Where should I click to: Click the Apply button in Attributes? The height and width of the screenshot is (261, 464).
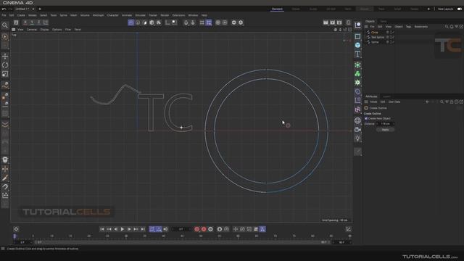[385, 130]
